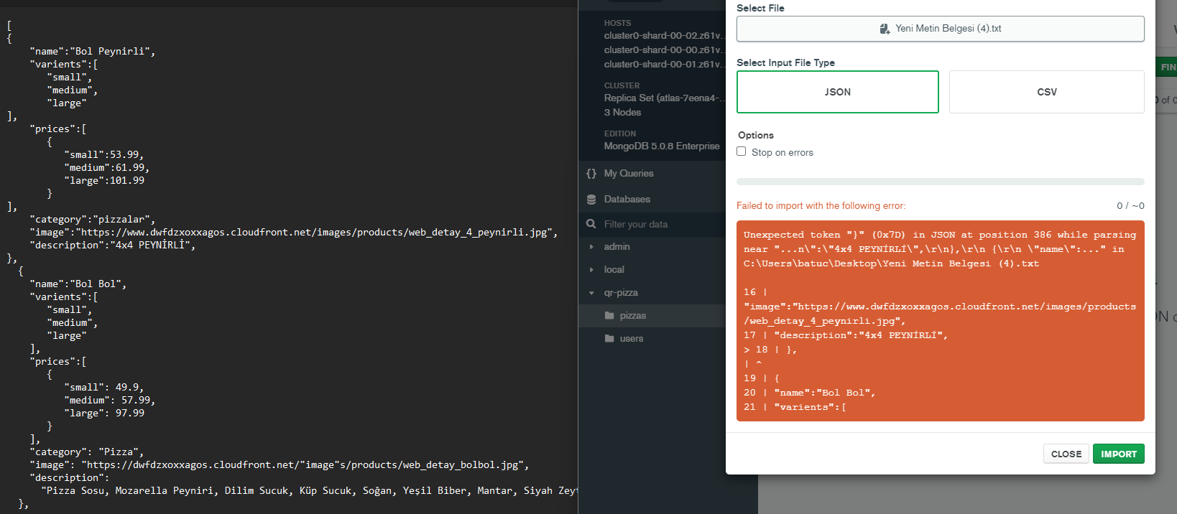Click the My Queries braces icon
1177x514 pixels.
pyautogui.click(x=591, y=173)
